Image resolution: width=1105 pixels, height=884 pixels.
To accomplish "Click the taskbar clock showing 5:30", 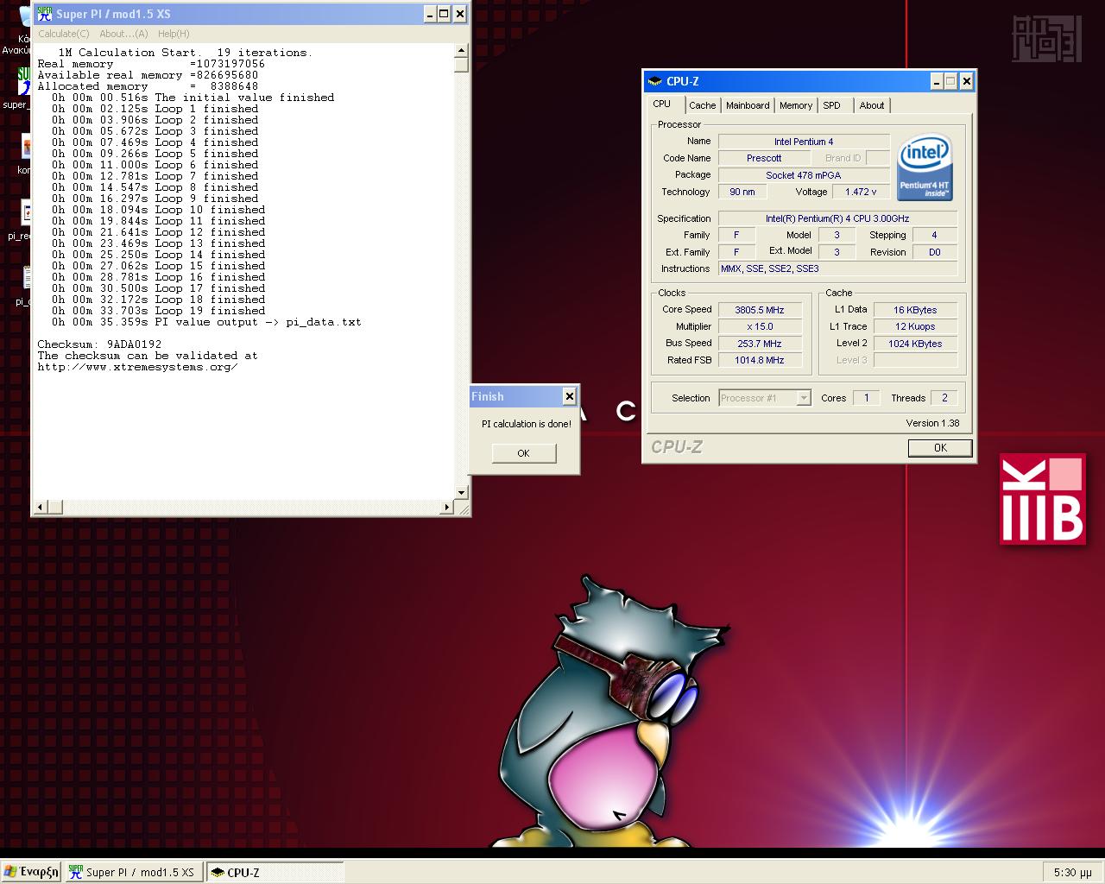I will point(1072,873).
